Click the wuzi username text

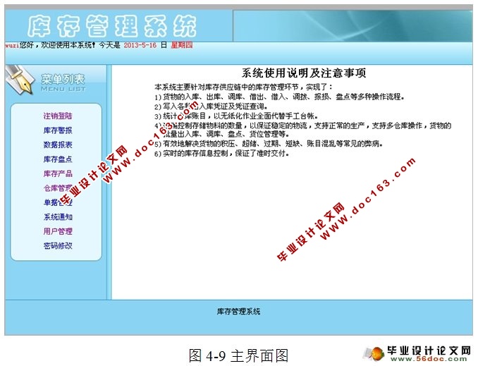[12, 45]
